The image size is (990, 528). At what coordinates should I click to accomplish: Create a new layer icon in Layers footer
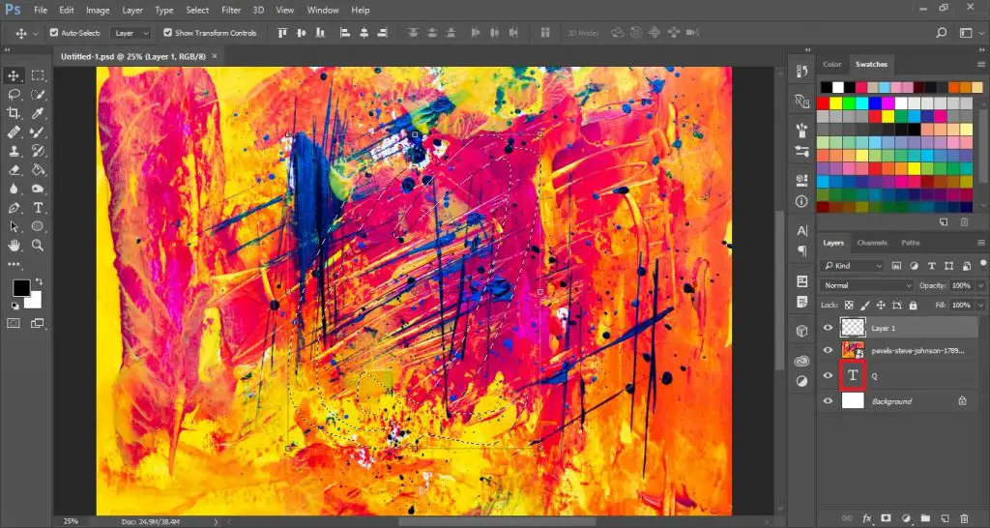(x=945, y=518)
